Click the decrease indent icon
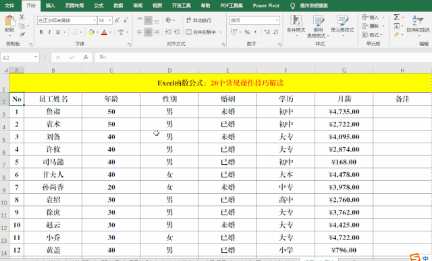432x261 pixels. pyautogui.click(x=168, y=32)
